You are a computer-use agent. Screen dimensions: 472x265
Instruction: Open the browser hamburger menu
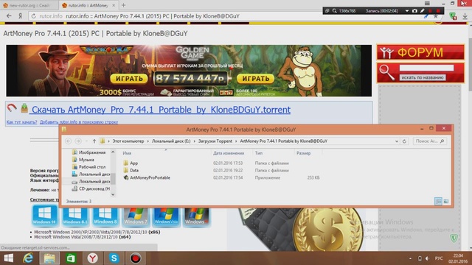tap(427, 3)
